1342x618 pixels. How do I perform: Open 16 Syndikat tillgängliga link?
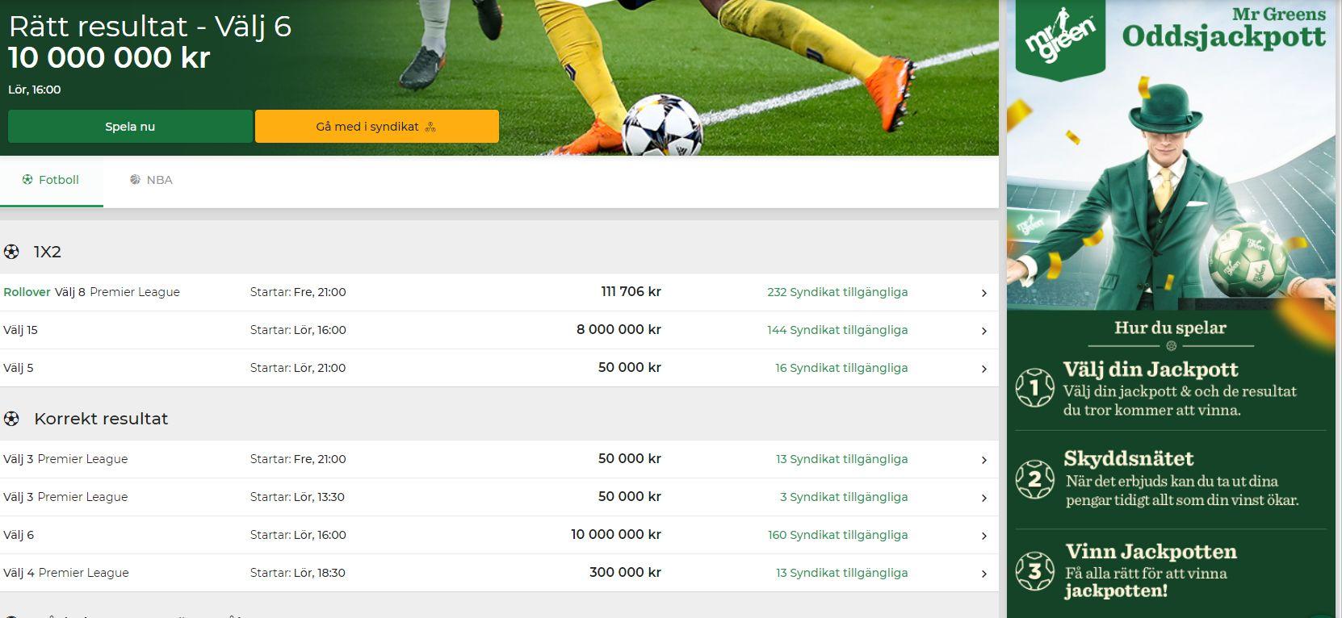coord(841,368)
